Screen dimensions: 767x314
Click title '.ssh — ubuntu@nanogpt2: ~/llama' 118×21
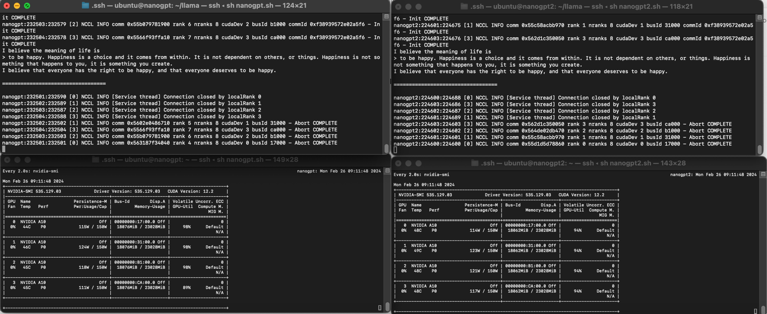click(582, 7)
